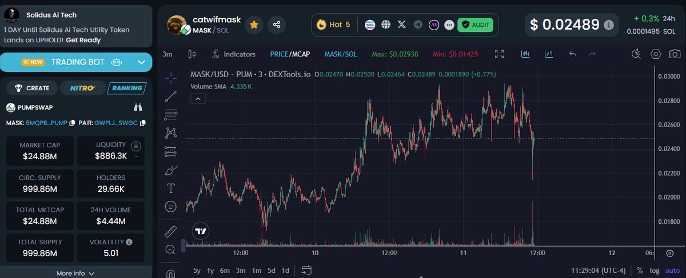Click the fullscreen expand arrows icon
This screenshot has height=278, width=686.
[x=499, y=54]
